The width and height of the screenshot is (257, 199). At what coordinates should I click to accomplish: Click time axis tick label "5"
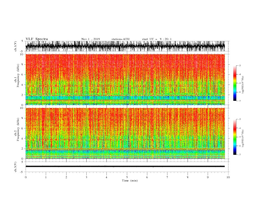(x=127, y=177)
